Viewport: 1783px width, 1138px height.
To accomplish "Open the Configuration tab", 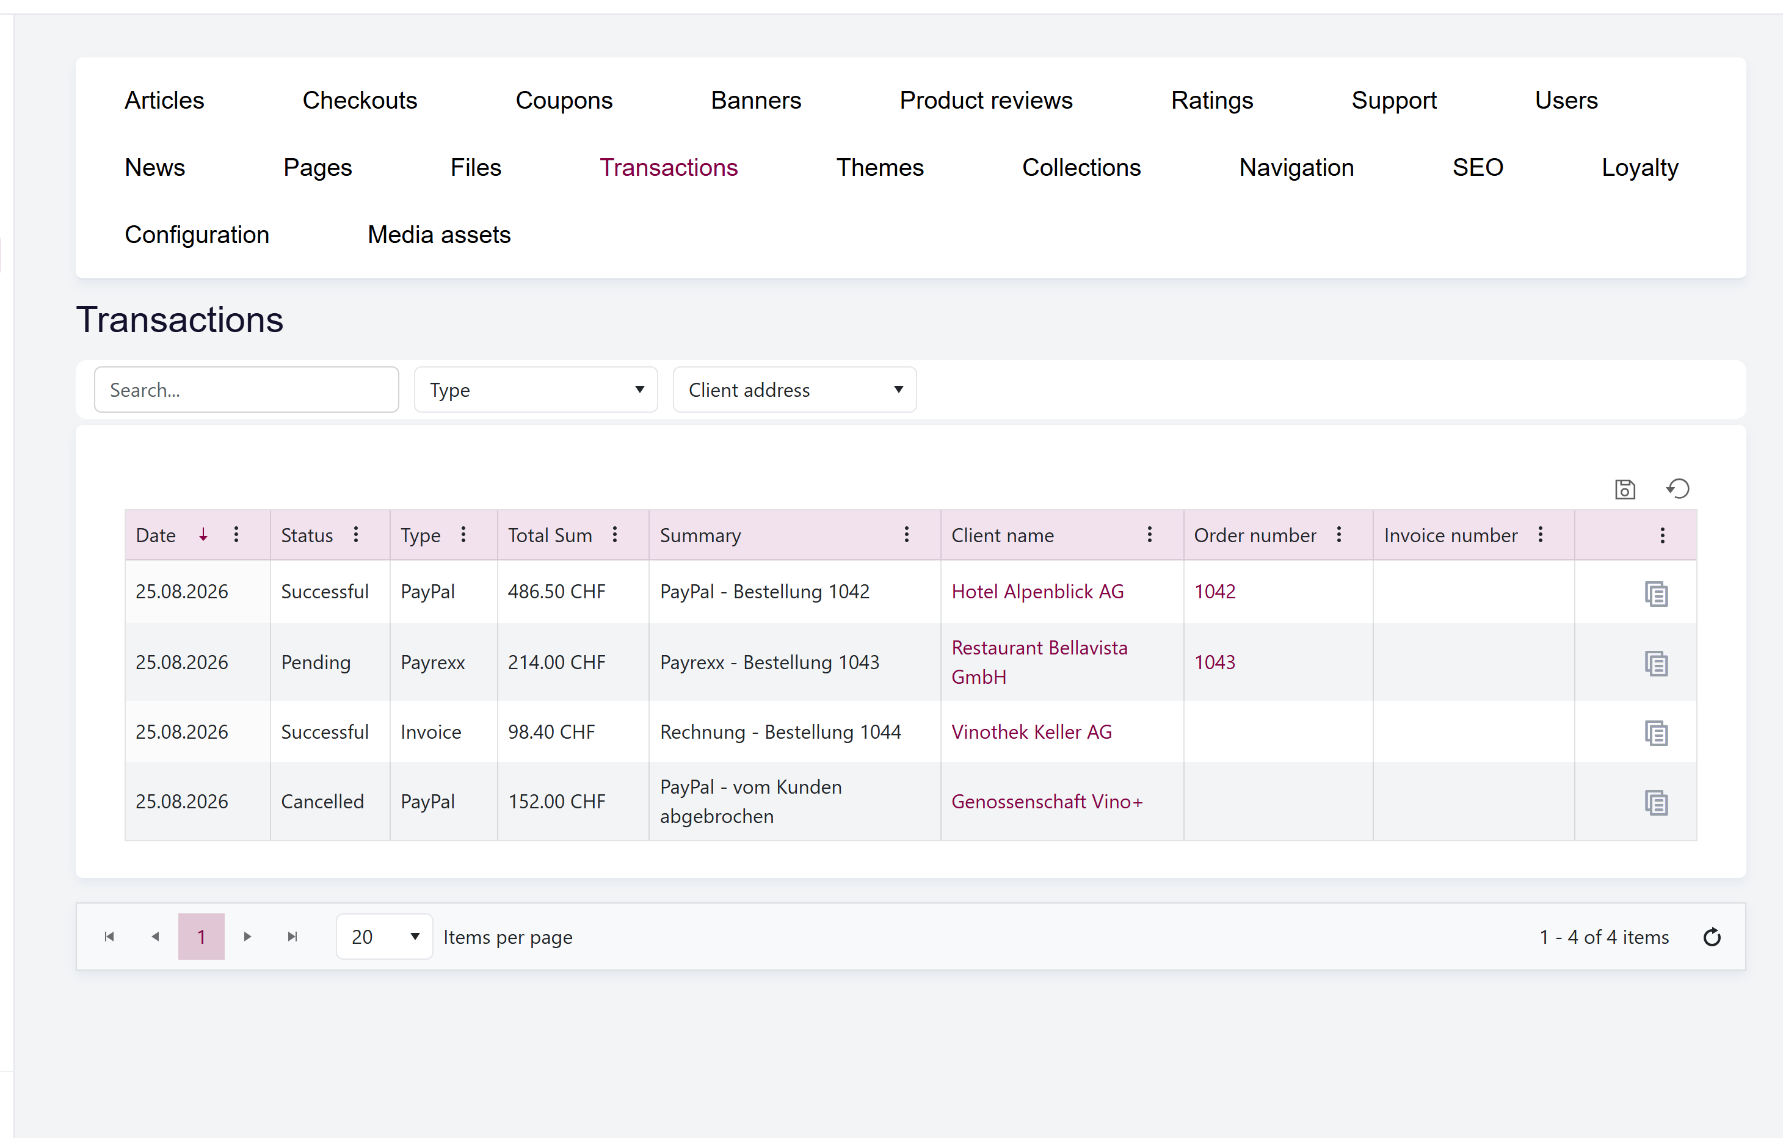I will [x=197, y=234].
